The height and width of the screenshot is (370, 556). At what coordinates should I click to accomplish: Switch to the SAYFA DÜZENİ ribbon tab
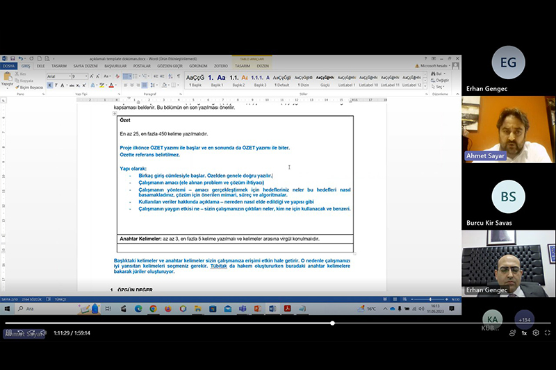[x=85, y=66]
